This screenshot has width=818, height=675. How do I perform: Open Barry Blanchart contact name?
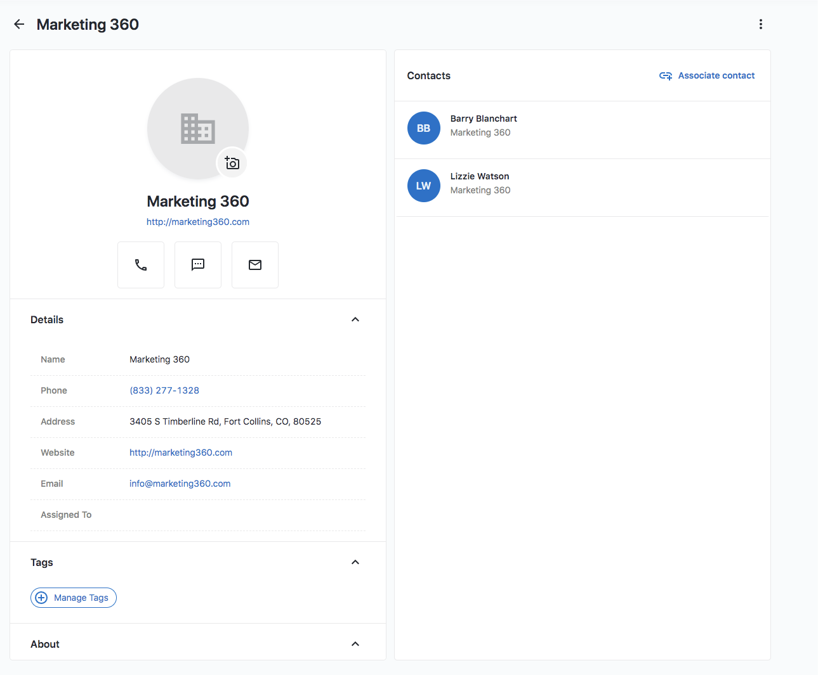[x=484, y=119]
